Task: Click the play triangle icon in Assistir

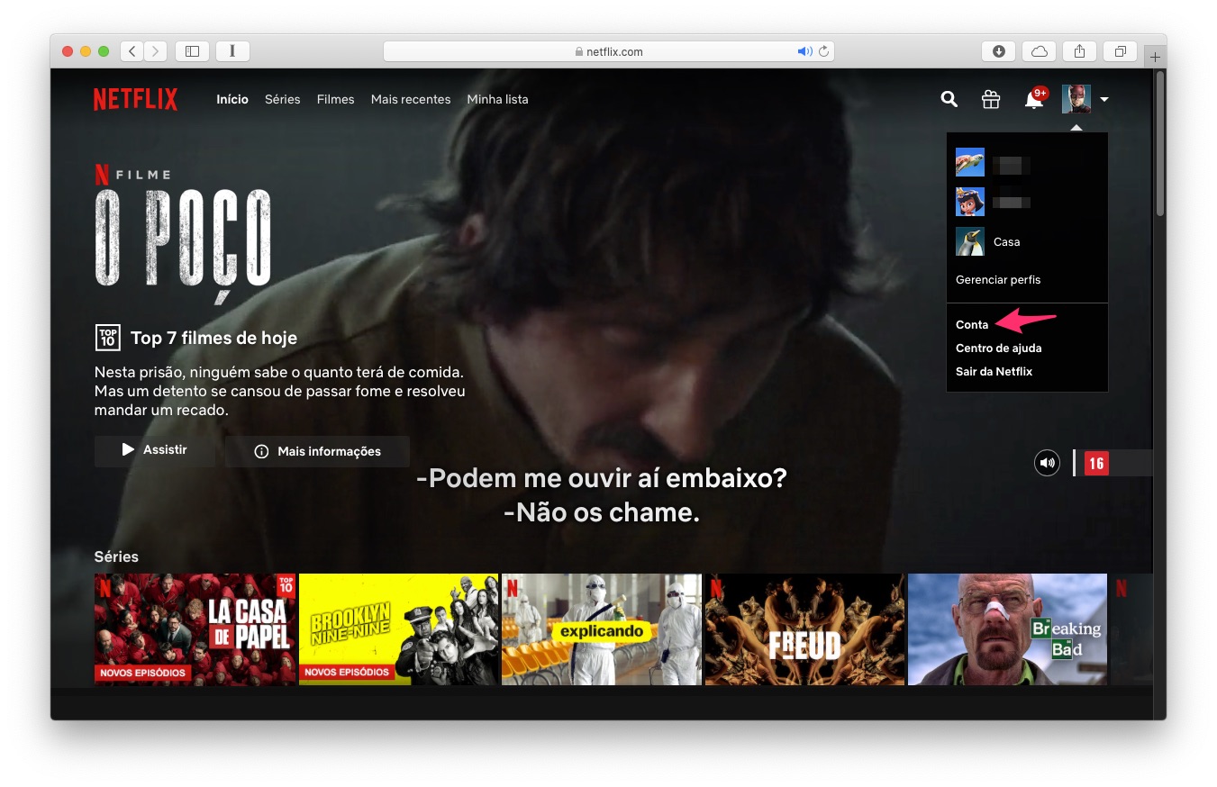Action: (128, 449)
